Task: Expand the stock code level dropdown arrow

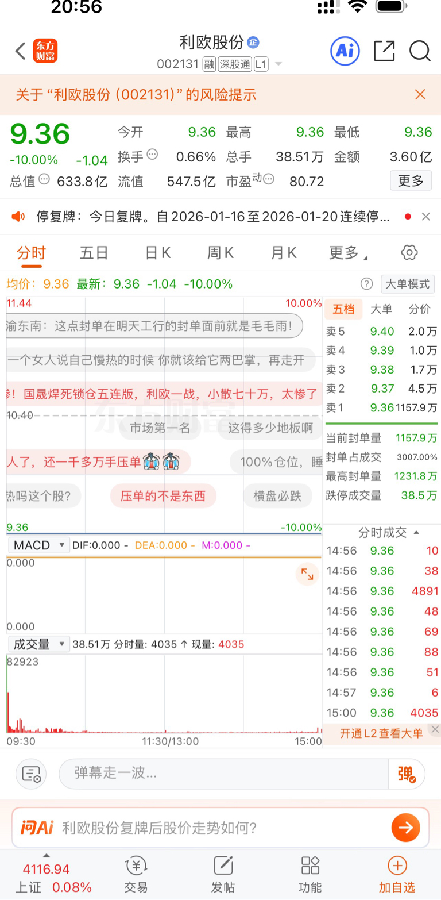Action: pos(278,64)
